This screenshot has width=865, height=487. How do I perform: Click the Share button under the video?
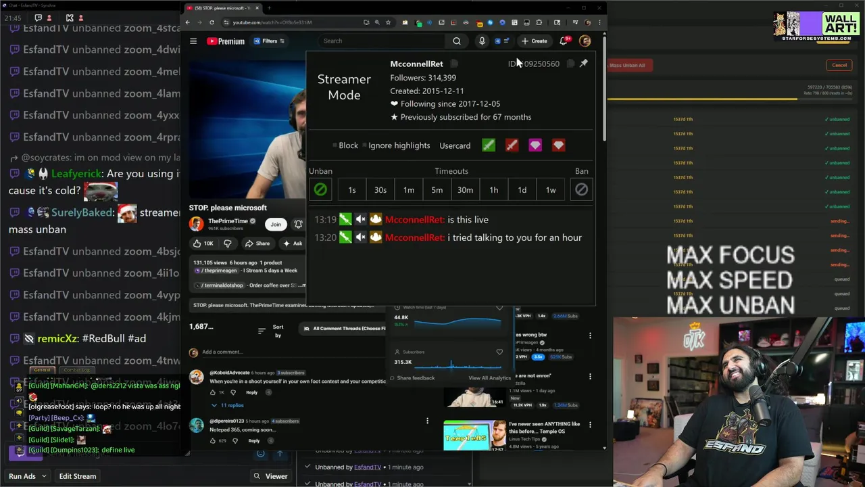[257, 243]
